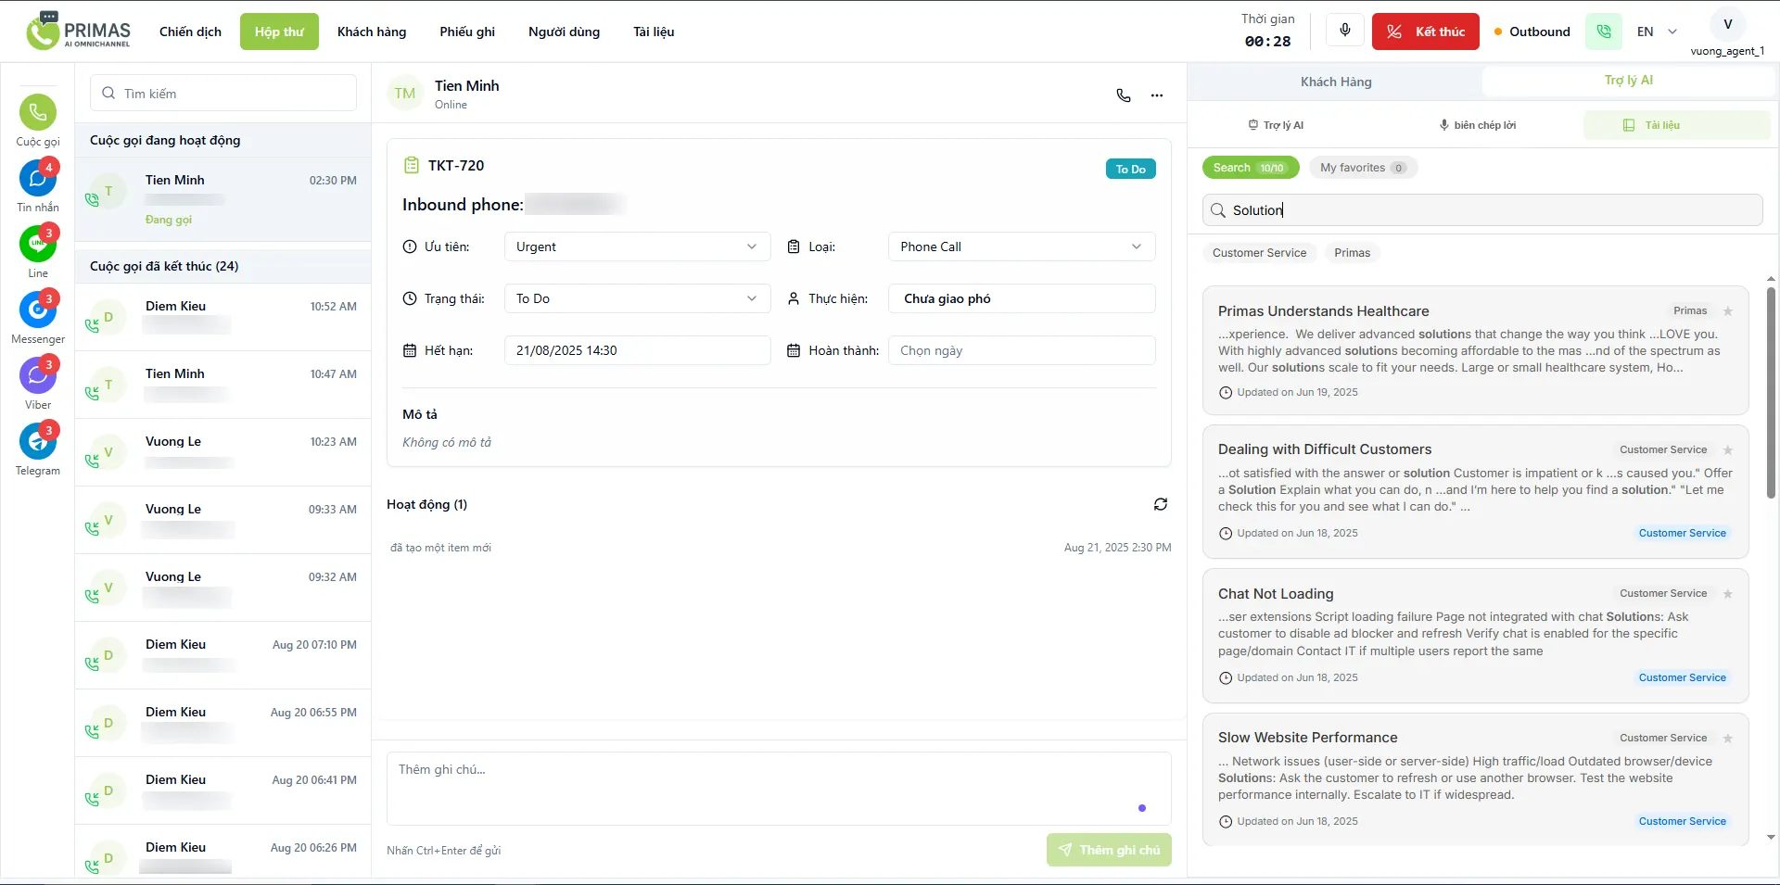Open the Viber channel icon
The height and width of the screenshot is (885, 1780).
click(37, 376)
